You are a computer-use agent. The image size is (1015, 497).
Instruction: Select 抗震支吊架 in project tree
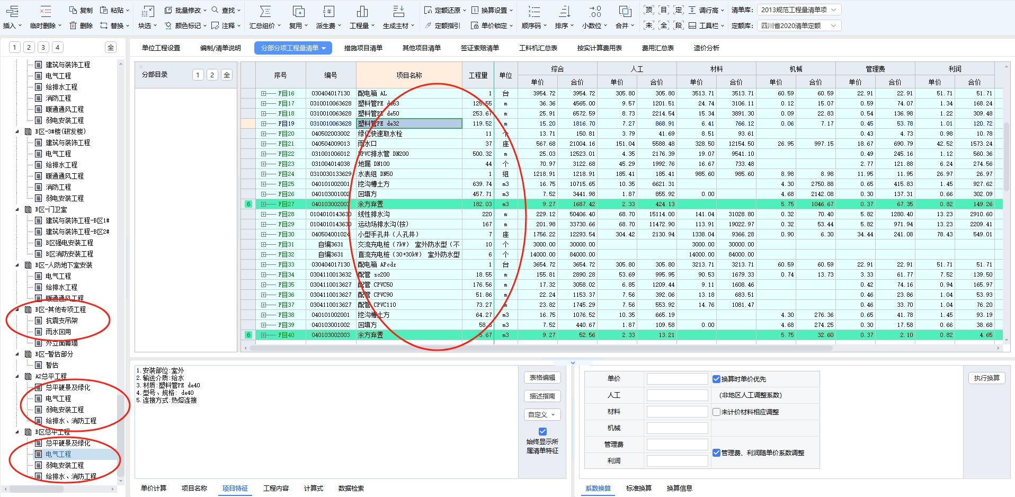pos(61,321)
